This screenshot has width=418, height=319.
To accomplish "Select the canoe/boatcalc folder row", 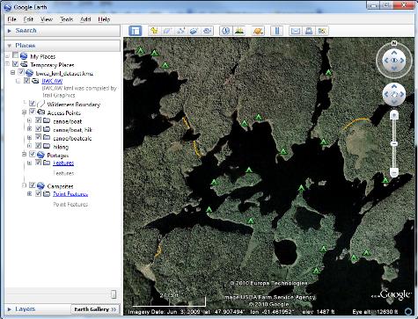I will (72, 138).
